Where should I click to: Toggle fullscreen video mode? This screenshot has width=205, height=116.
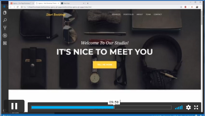click(x=196, y=107)
